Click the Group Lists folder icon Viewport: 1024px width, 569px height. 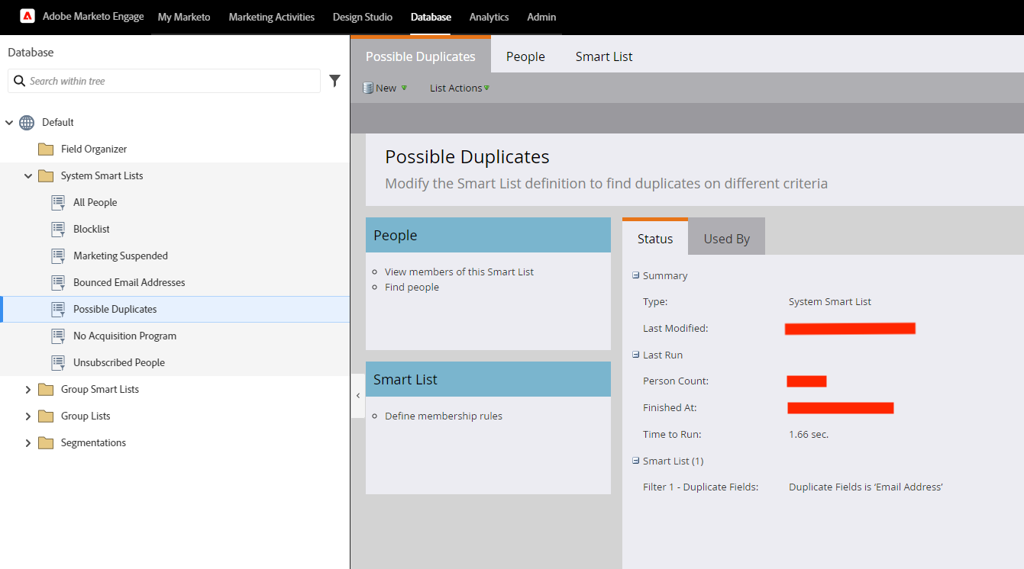[46, 416]
